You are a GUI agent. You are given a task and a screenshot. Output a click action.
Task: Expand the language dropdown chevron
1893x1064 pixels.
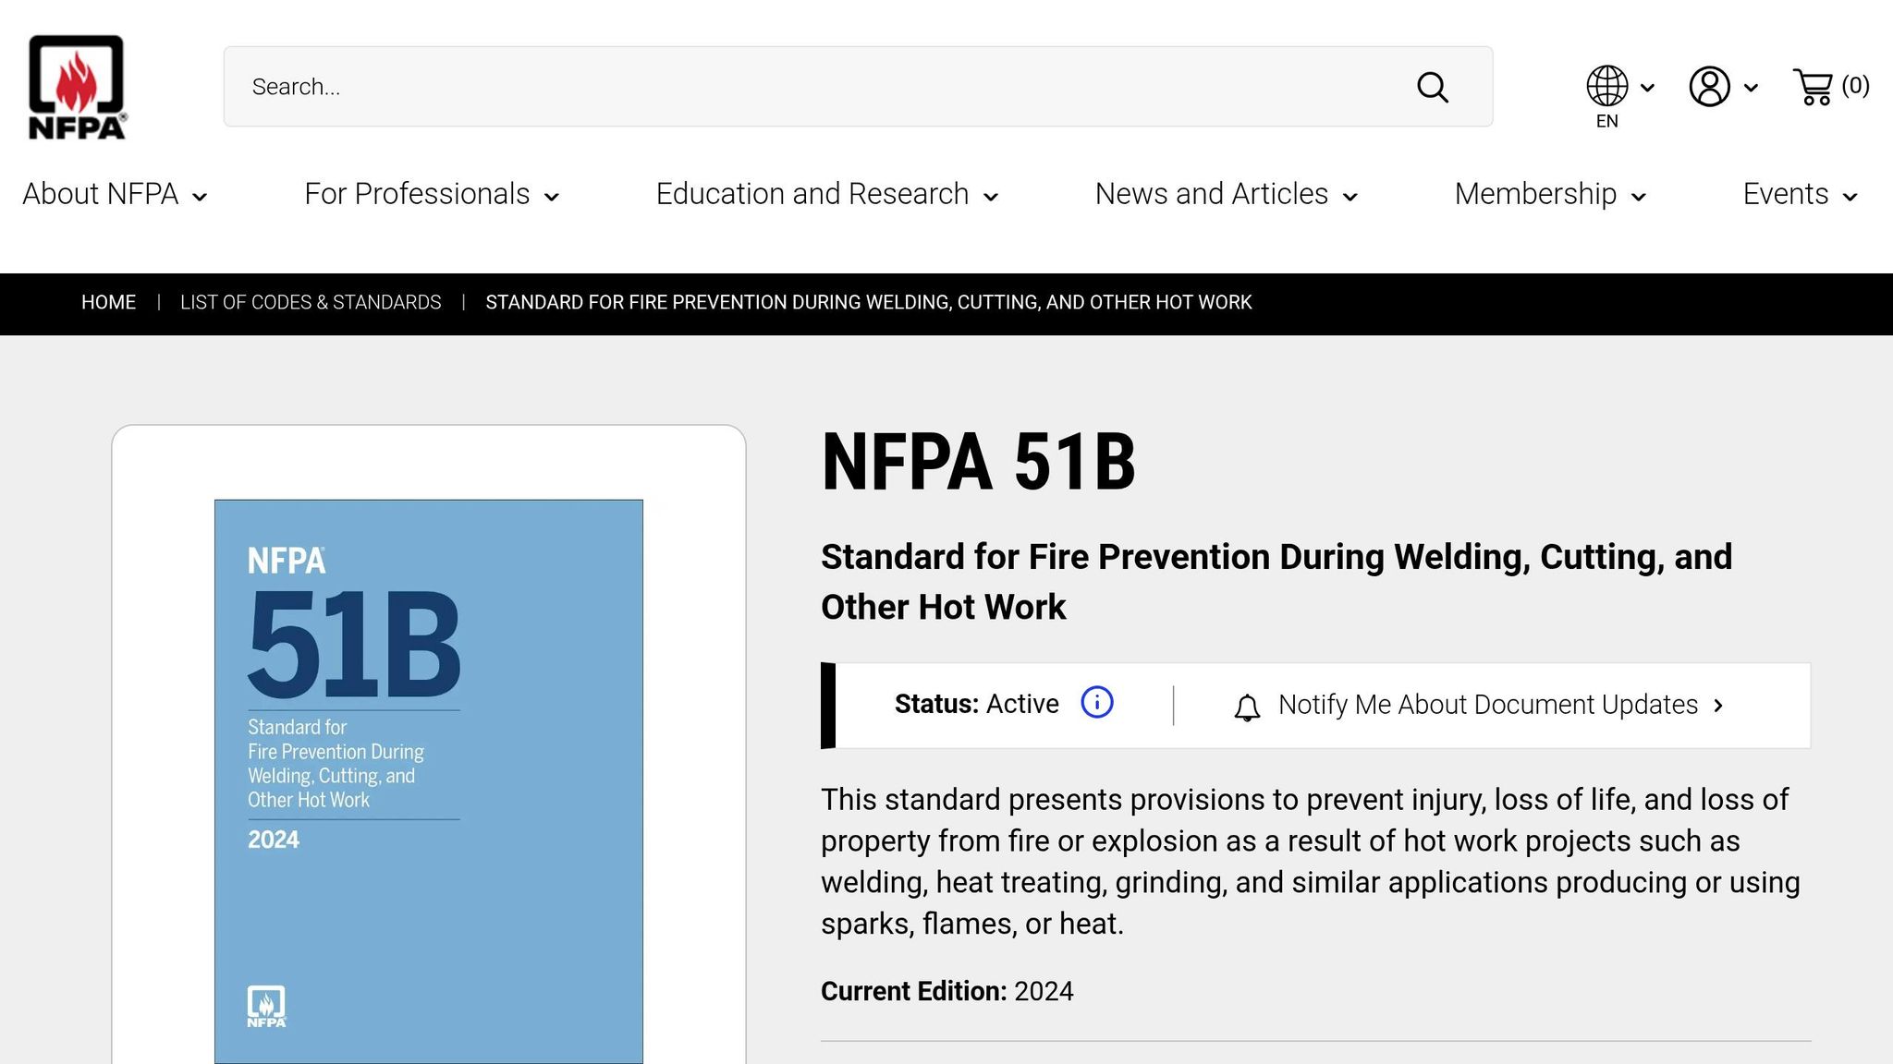[x=1647, y=88]
